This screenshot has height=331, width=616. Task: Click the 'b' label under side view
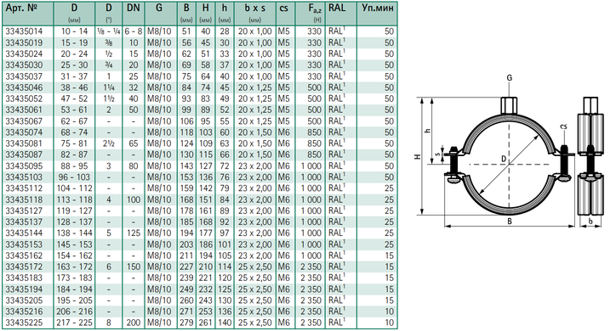pyautogui.click(x=590, y=222)
